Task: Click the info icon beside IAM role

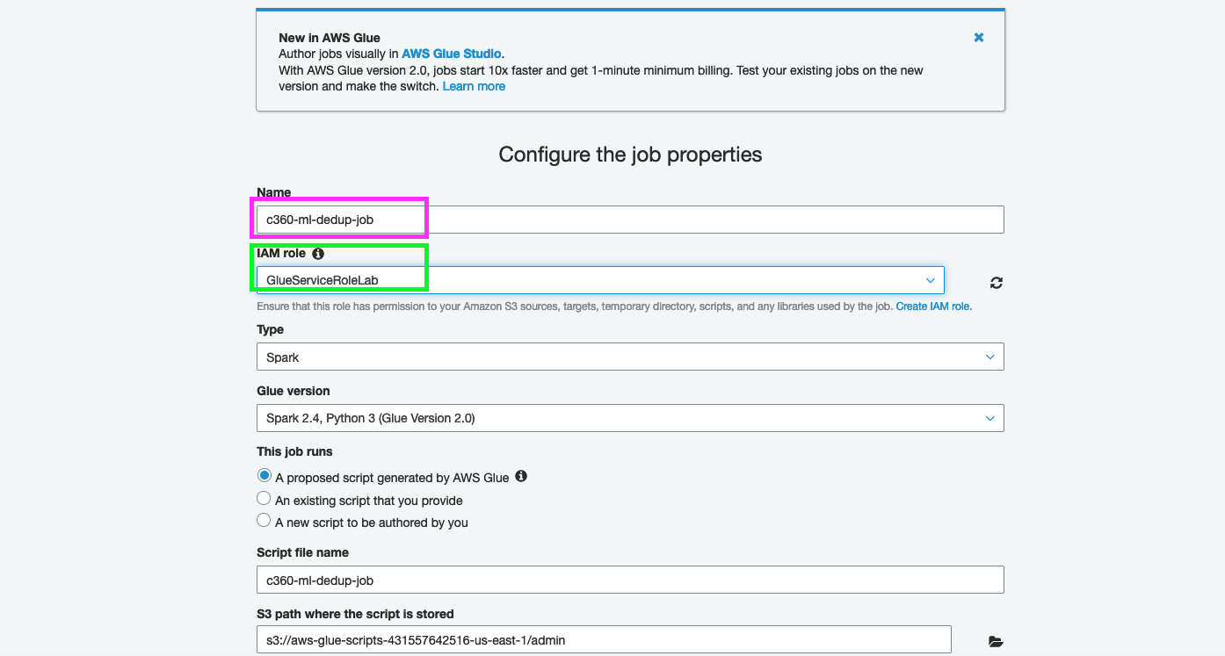Action: (x=318, y=254)
